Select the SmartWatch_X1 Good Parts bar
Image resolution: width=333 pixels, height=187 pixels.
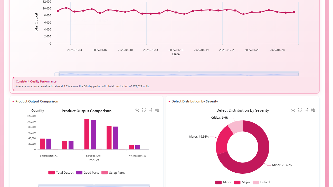click(x=49, y=144)
